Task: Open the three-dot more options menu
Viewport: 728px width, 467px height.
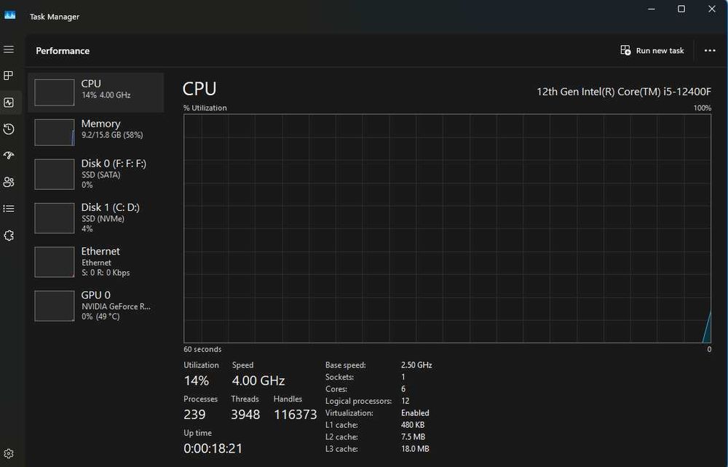Action: click(x=709, y=50)
